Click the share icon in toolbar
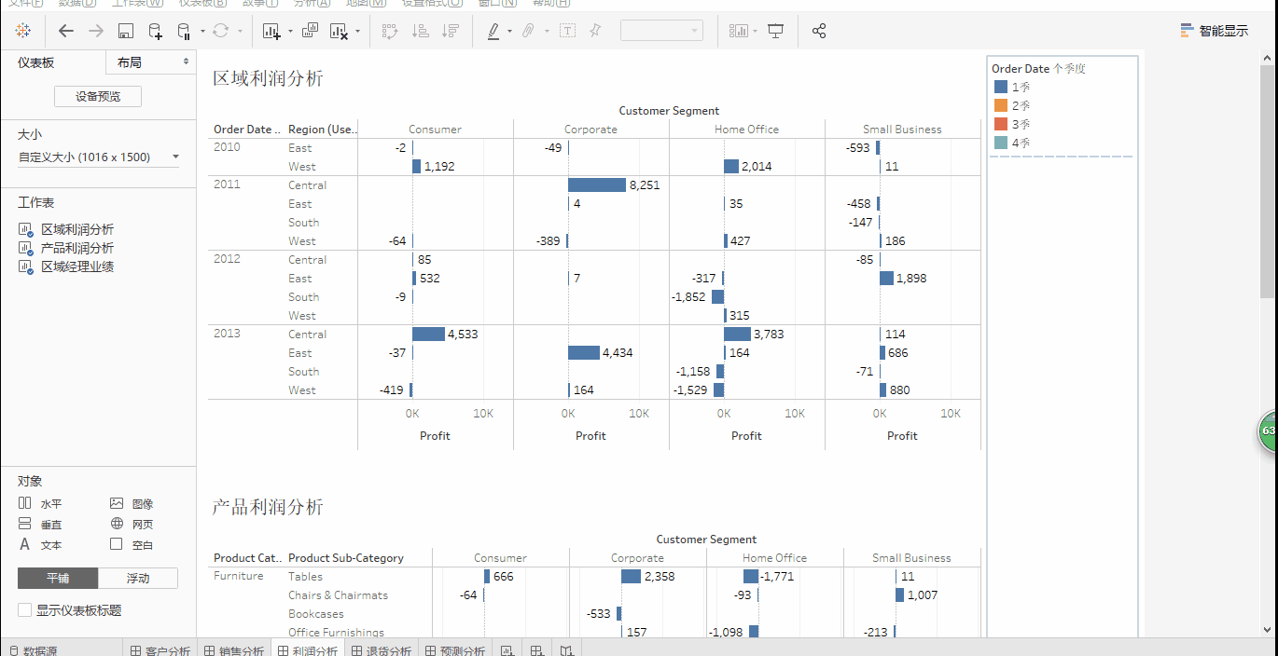The height and width of the screenshot is (656, 1278). 819,31
